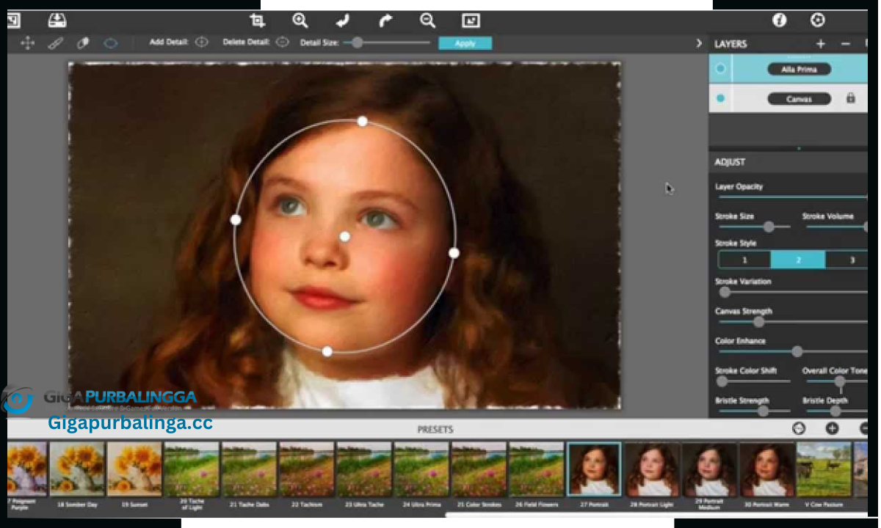Click the Add Detail circle icon
The image size is (881, 528).
pyautogui.click(x=202, y=43)
